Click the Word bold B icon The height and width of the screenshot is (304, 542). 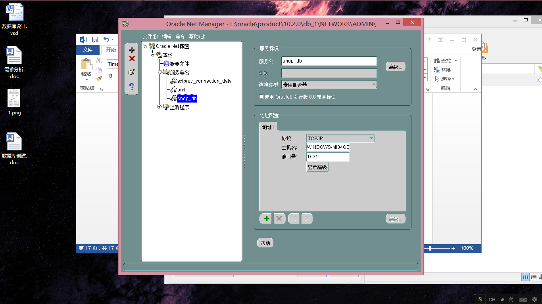(x=111, y=76)
